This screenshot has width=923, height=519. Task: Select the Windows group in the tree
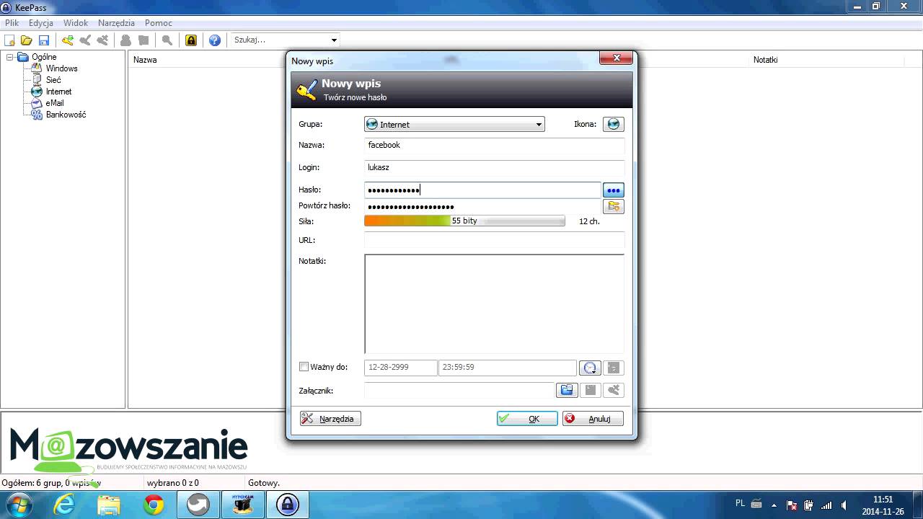click(x=62, y=68)
